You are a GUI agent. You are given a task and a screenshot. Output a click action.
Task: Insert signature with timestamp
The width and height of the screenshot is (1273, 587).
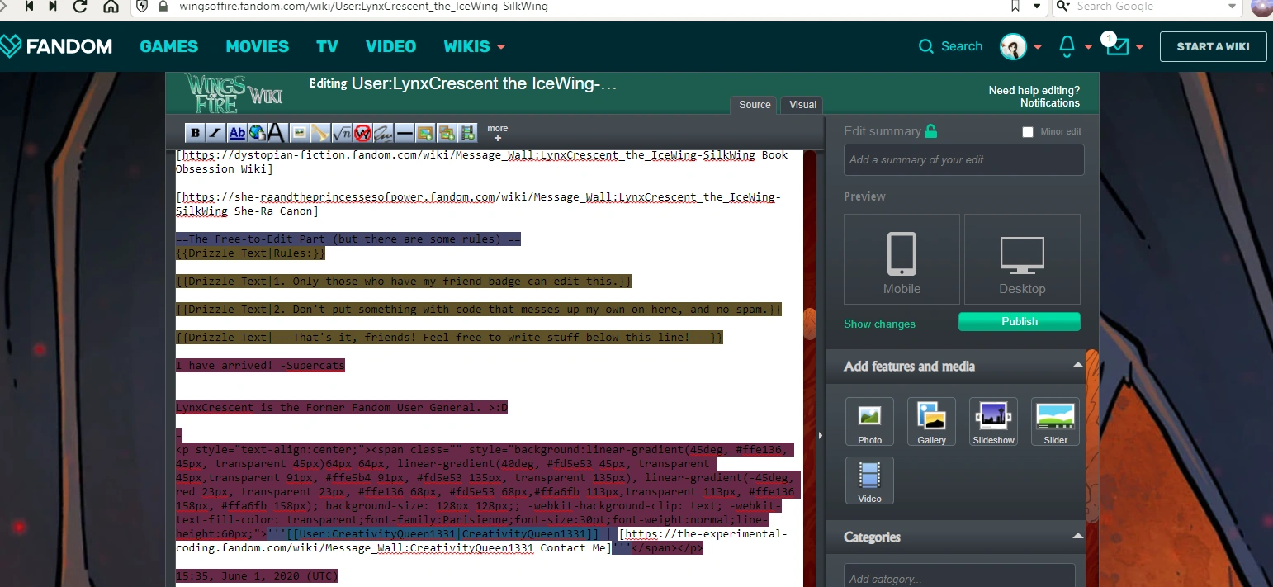click(383, 133)
